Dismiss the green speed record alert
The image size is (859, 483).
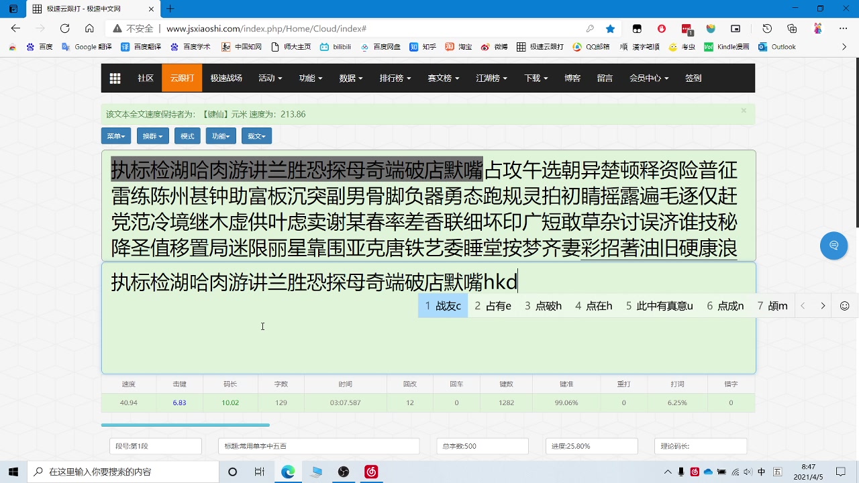[744, 111]
